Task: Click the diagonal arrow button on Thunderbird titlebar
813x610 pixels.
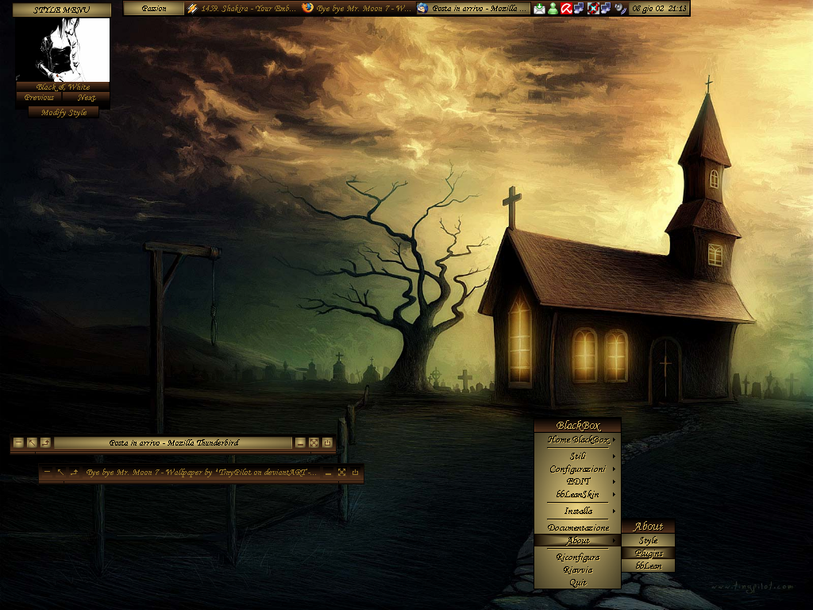Action: (x=32, y=442)
